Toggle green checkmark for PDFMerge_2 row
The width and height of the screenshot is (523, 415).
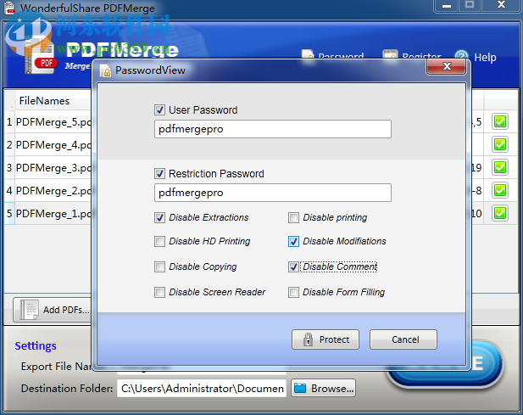pos(500,190)
